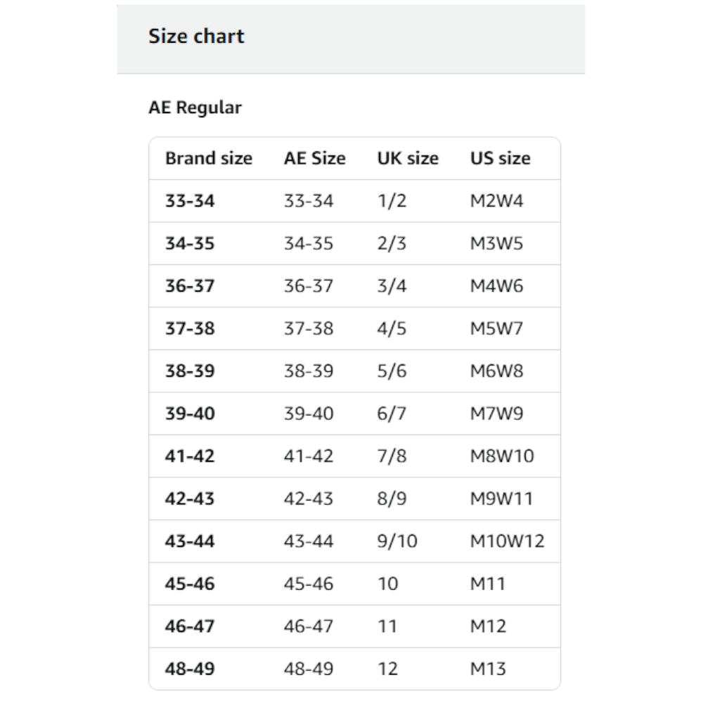
Task: Select the 34-35 brand size row
Action: click(x=354, y=243)
